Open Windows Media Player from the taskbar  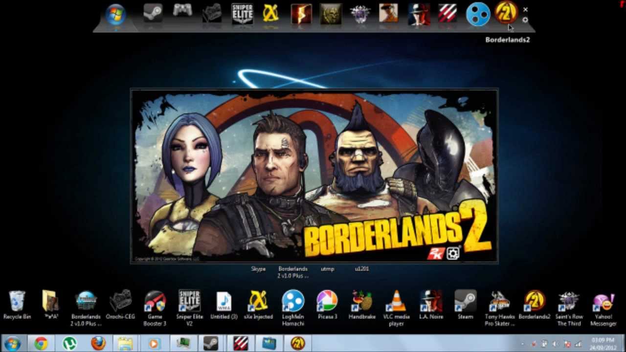155,343
